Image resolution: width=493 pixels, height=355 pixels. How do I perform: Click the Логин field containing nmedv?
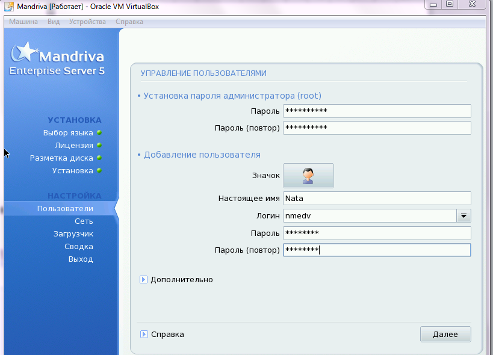(x=370, y=216)
